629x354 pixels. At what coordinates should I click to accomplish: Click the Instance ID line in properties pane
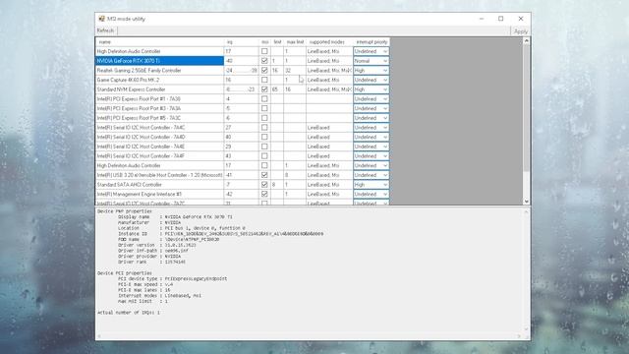(x=220, y=234)
